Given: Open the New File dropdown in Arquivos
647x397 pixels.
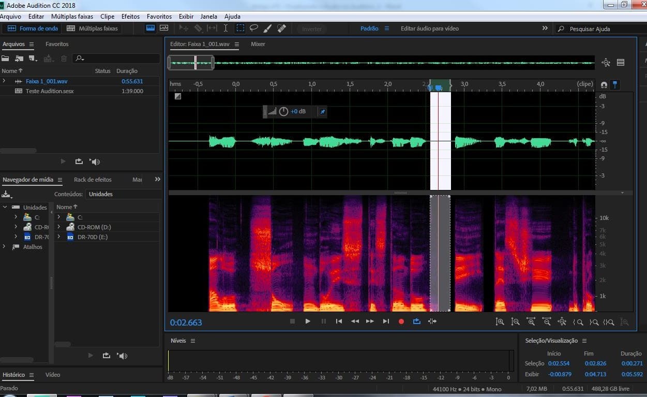Looking at the screenshot, I should click(x=33, y=58).
